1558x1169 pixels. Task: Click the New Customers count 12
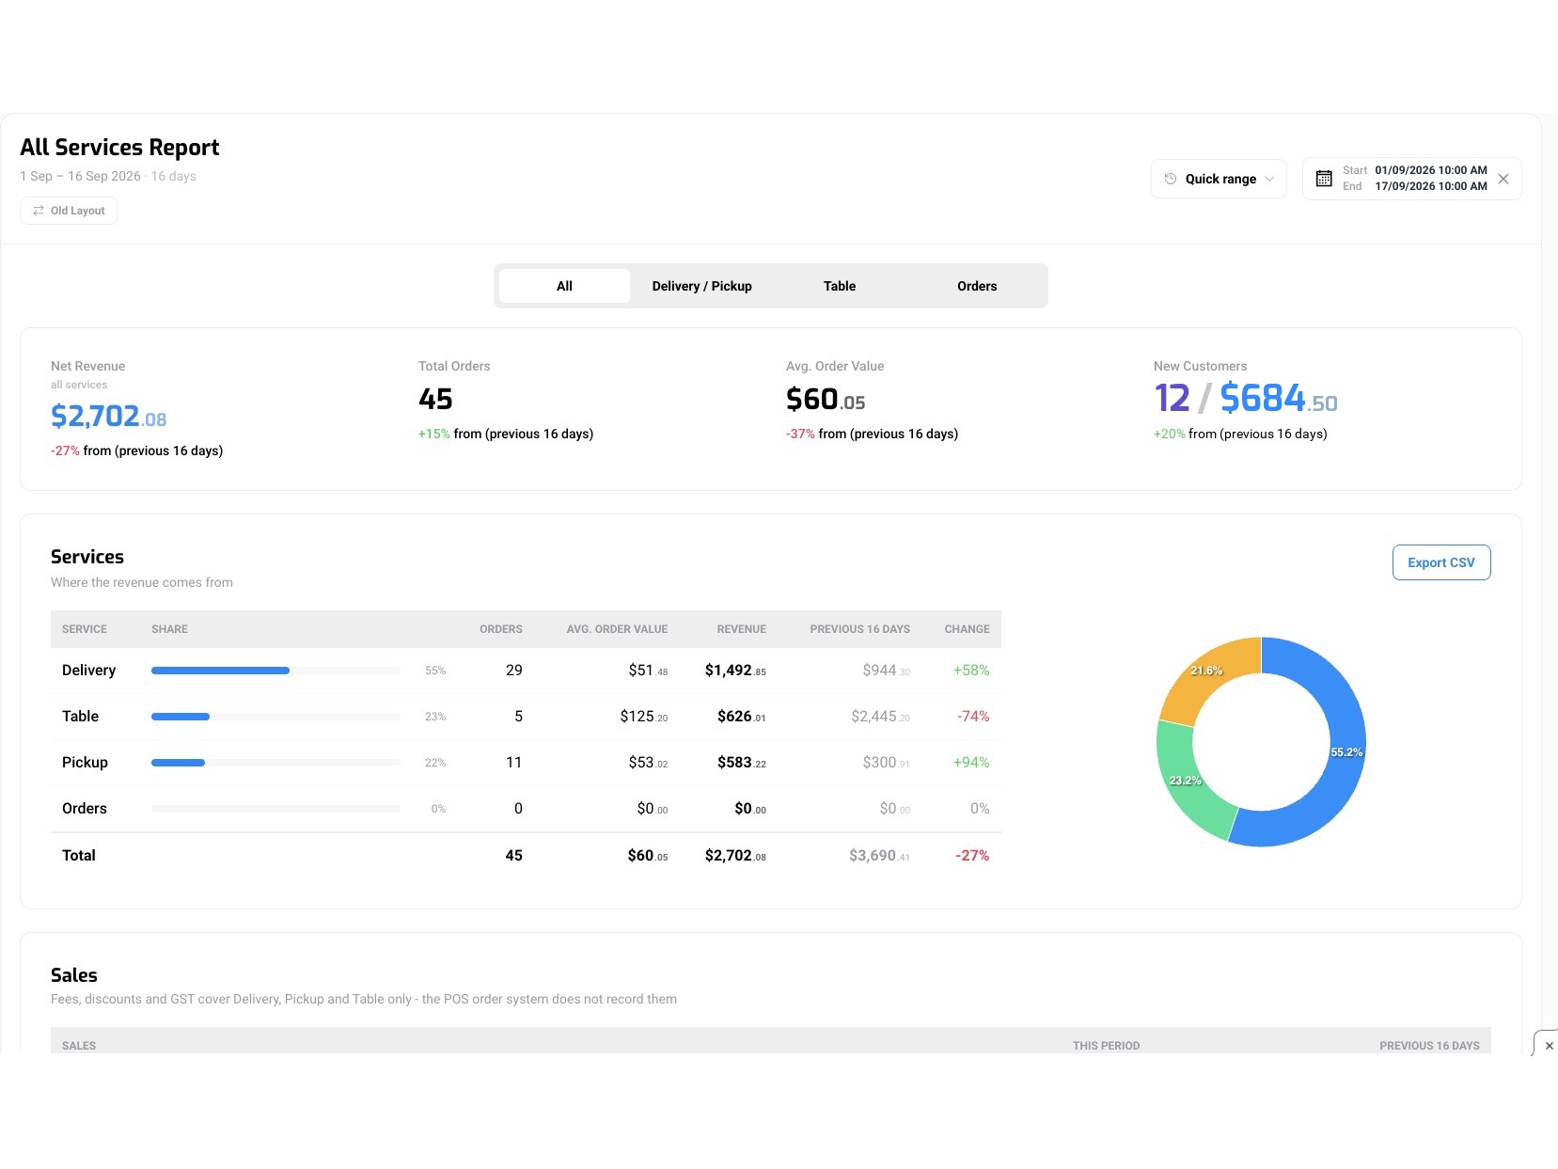tap(1172, 398)
